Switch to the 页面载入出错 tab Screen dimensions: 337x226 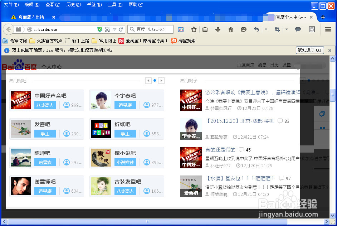(x=31, y=17)
